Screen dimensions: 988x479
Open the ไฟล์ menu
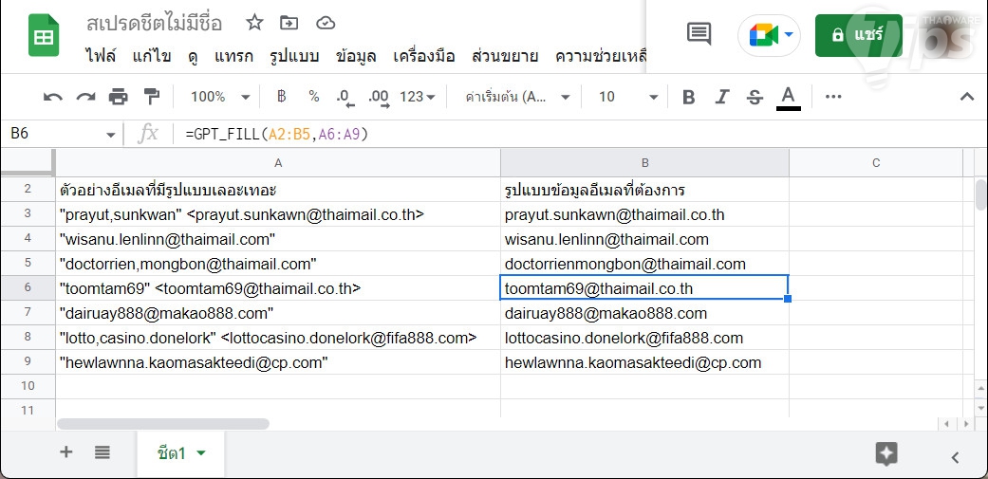tap(101, 57)
